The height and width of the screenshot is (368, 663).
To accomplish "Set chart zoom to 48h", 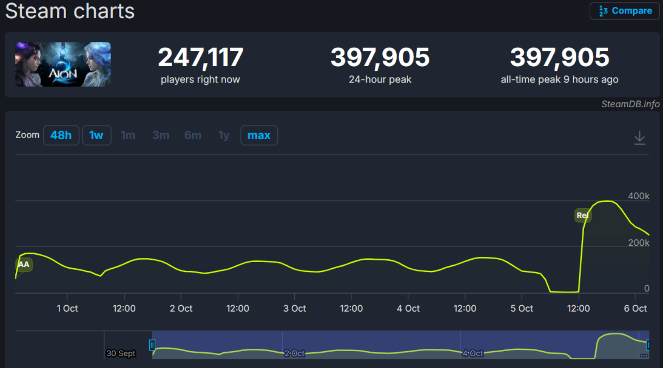I will 61,135.
